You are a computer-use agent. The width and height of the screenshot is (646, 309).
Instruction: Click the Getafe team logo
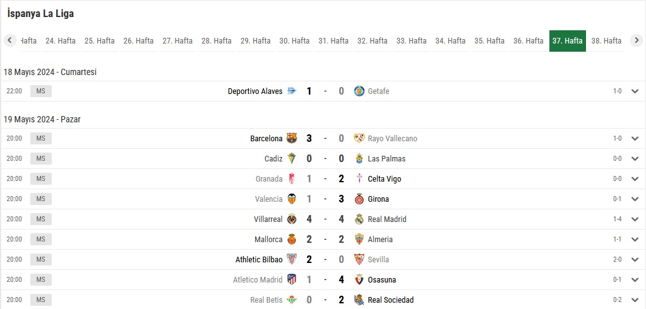(359, 91)
